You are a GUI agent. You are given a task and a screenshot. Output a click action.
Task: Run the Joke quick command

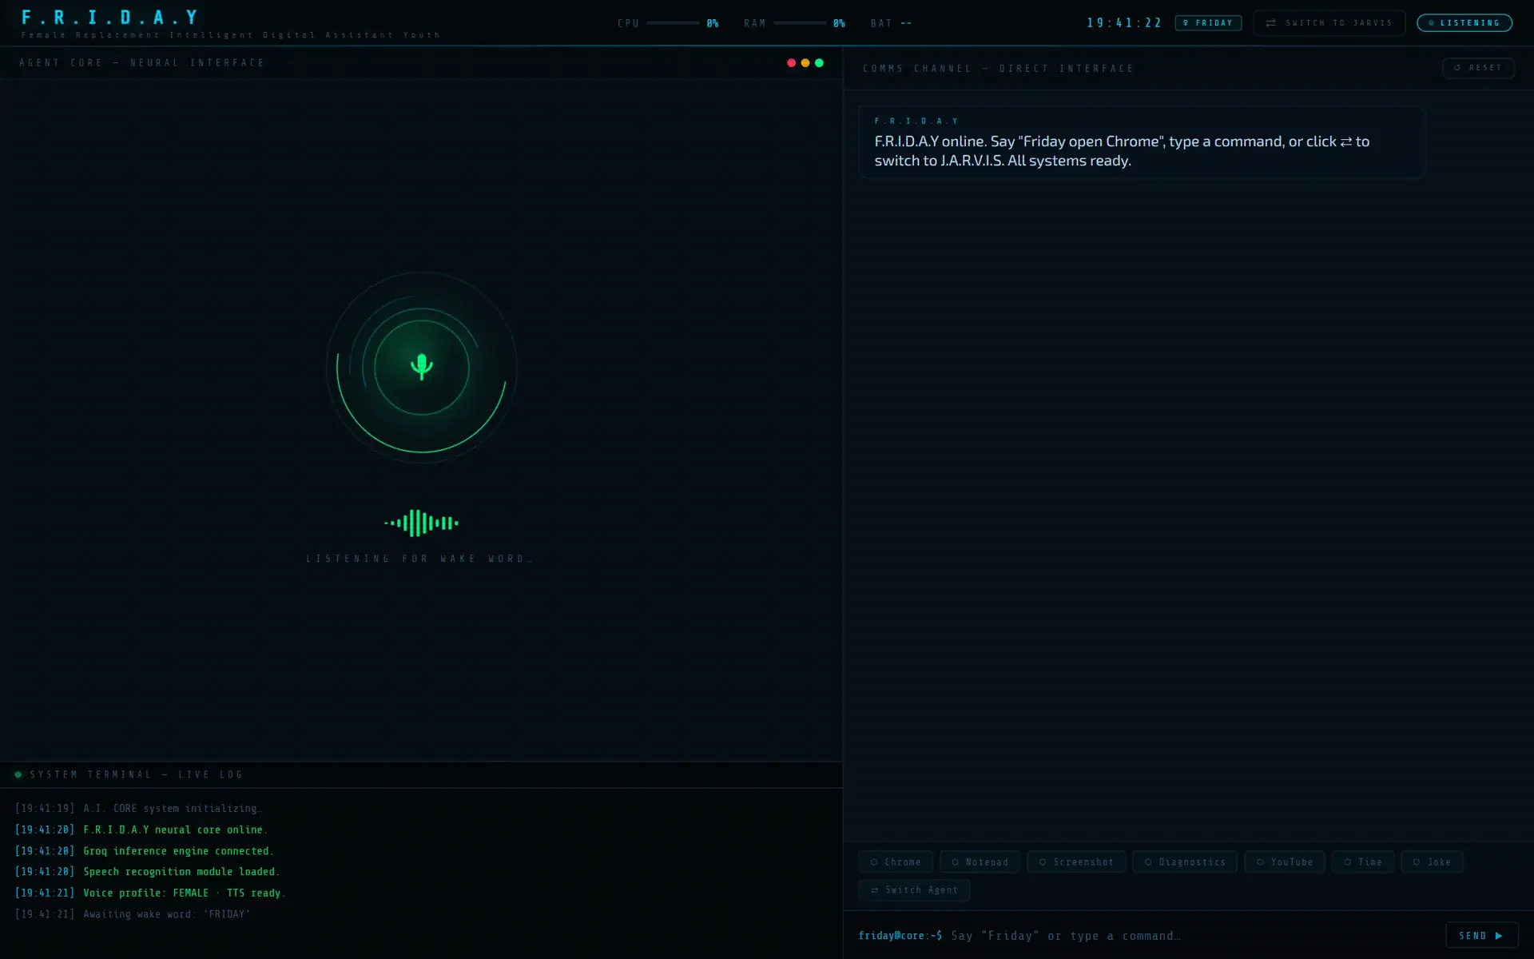coord(1432,862)
